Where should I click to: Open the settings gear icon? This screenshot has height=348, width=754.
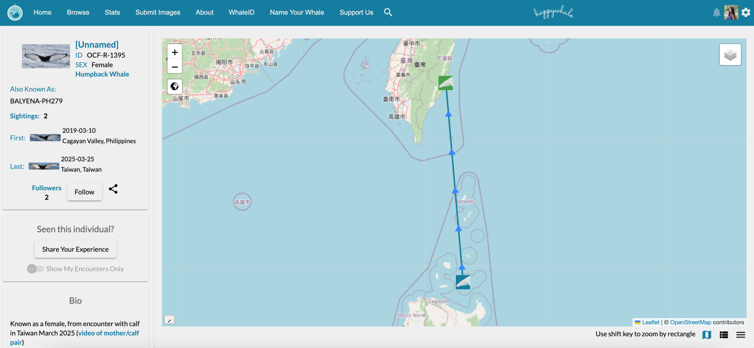[746, 12]
